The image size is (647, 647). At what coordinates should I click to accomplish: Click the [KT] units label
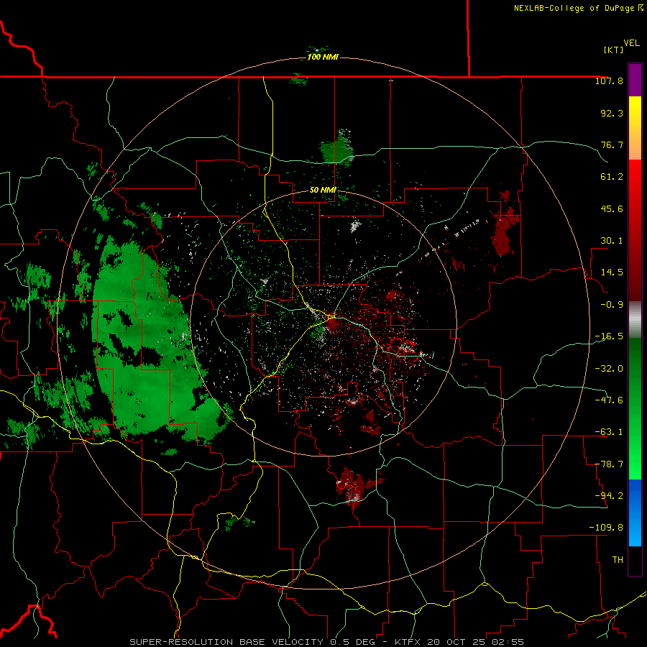[x=614, y=50]
